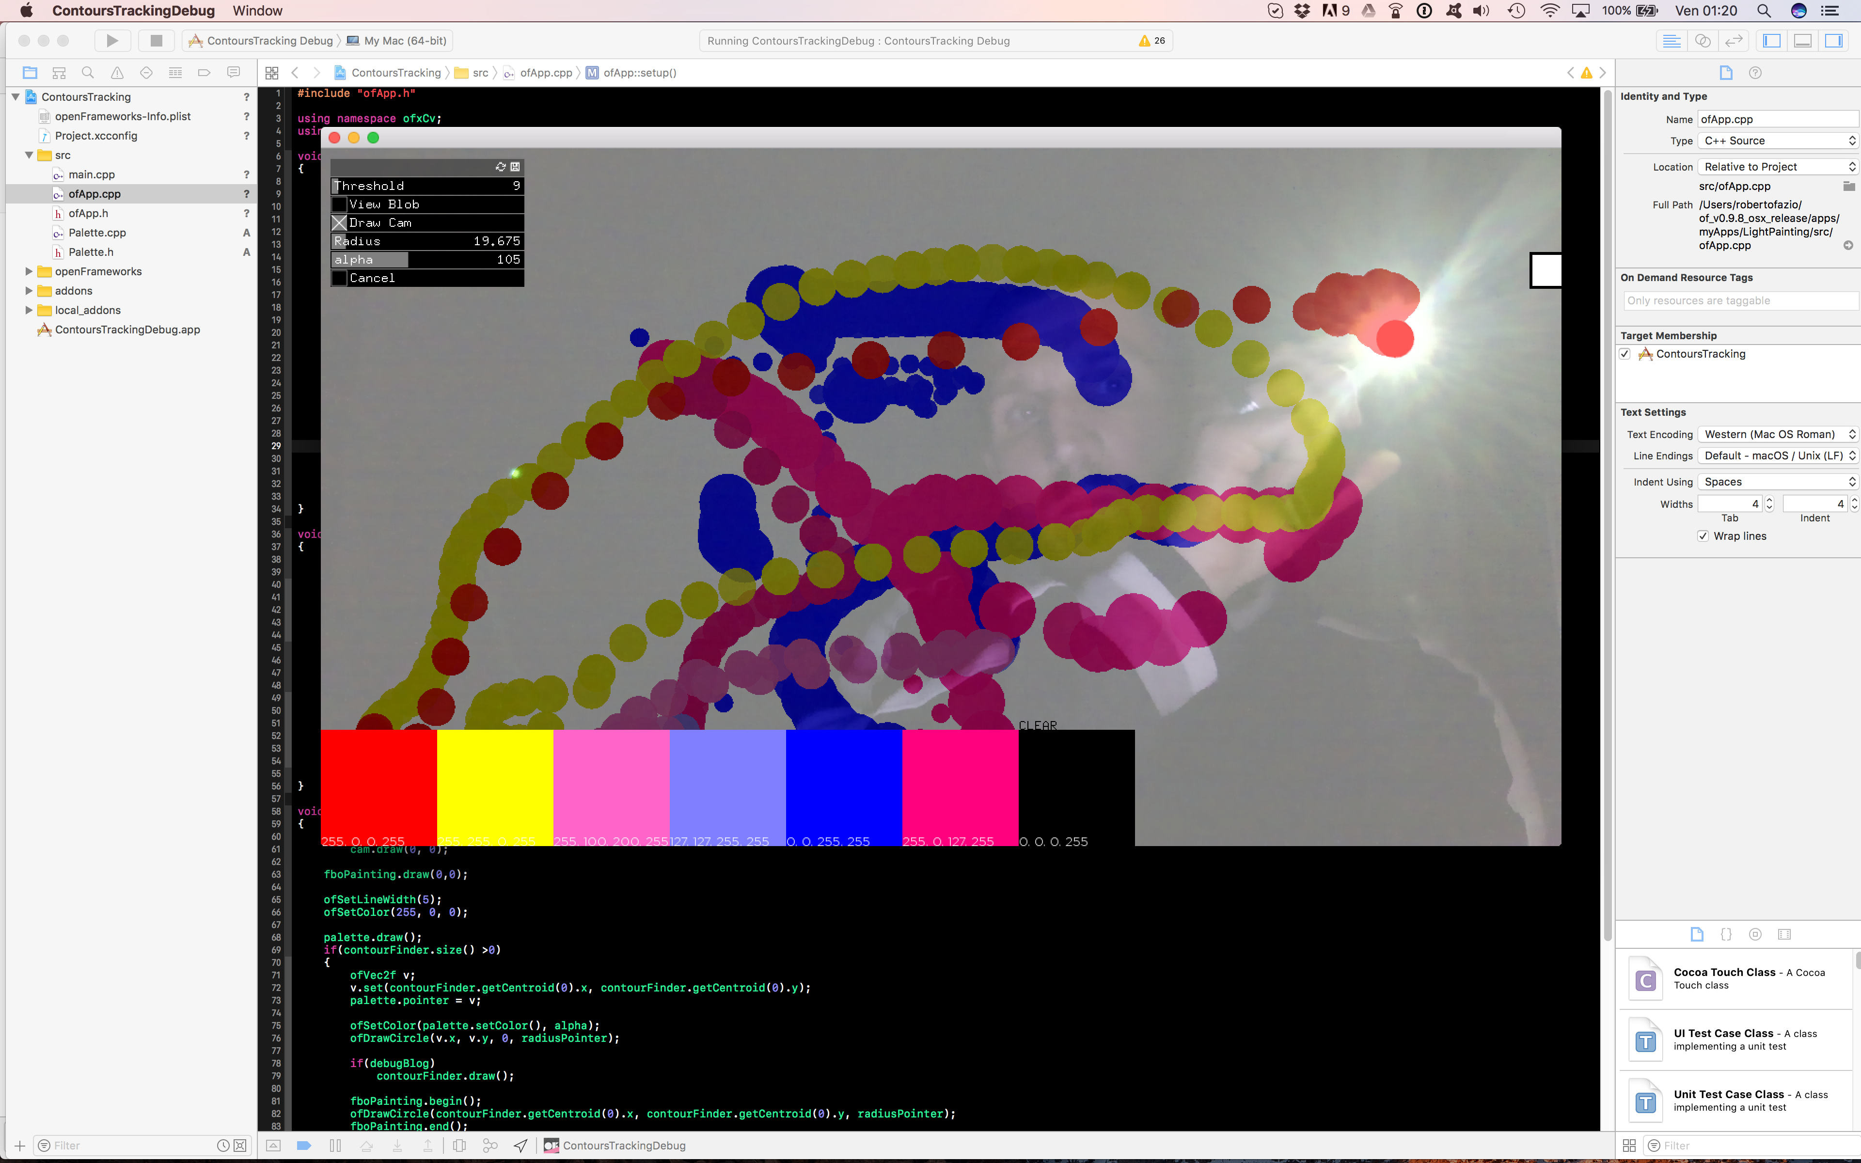This screenshot has height=1163, width=1861.
Task: Enable the View Blob checkbox
Action: point(339,204)
